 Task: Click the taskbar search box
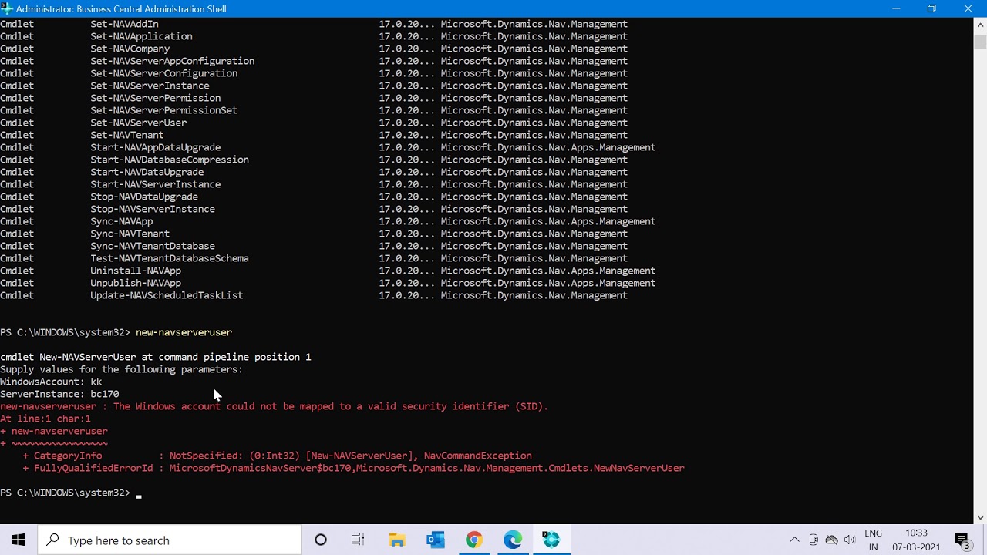pyautogui.click(x=170, y=540)
